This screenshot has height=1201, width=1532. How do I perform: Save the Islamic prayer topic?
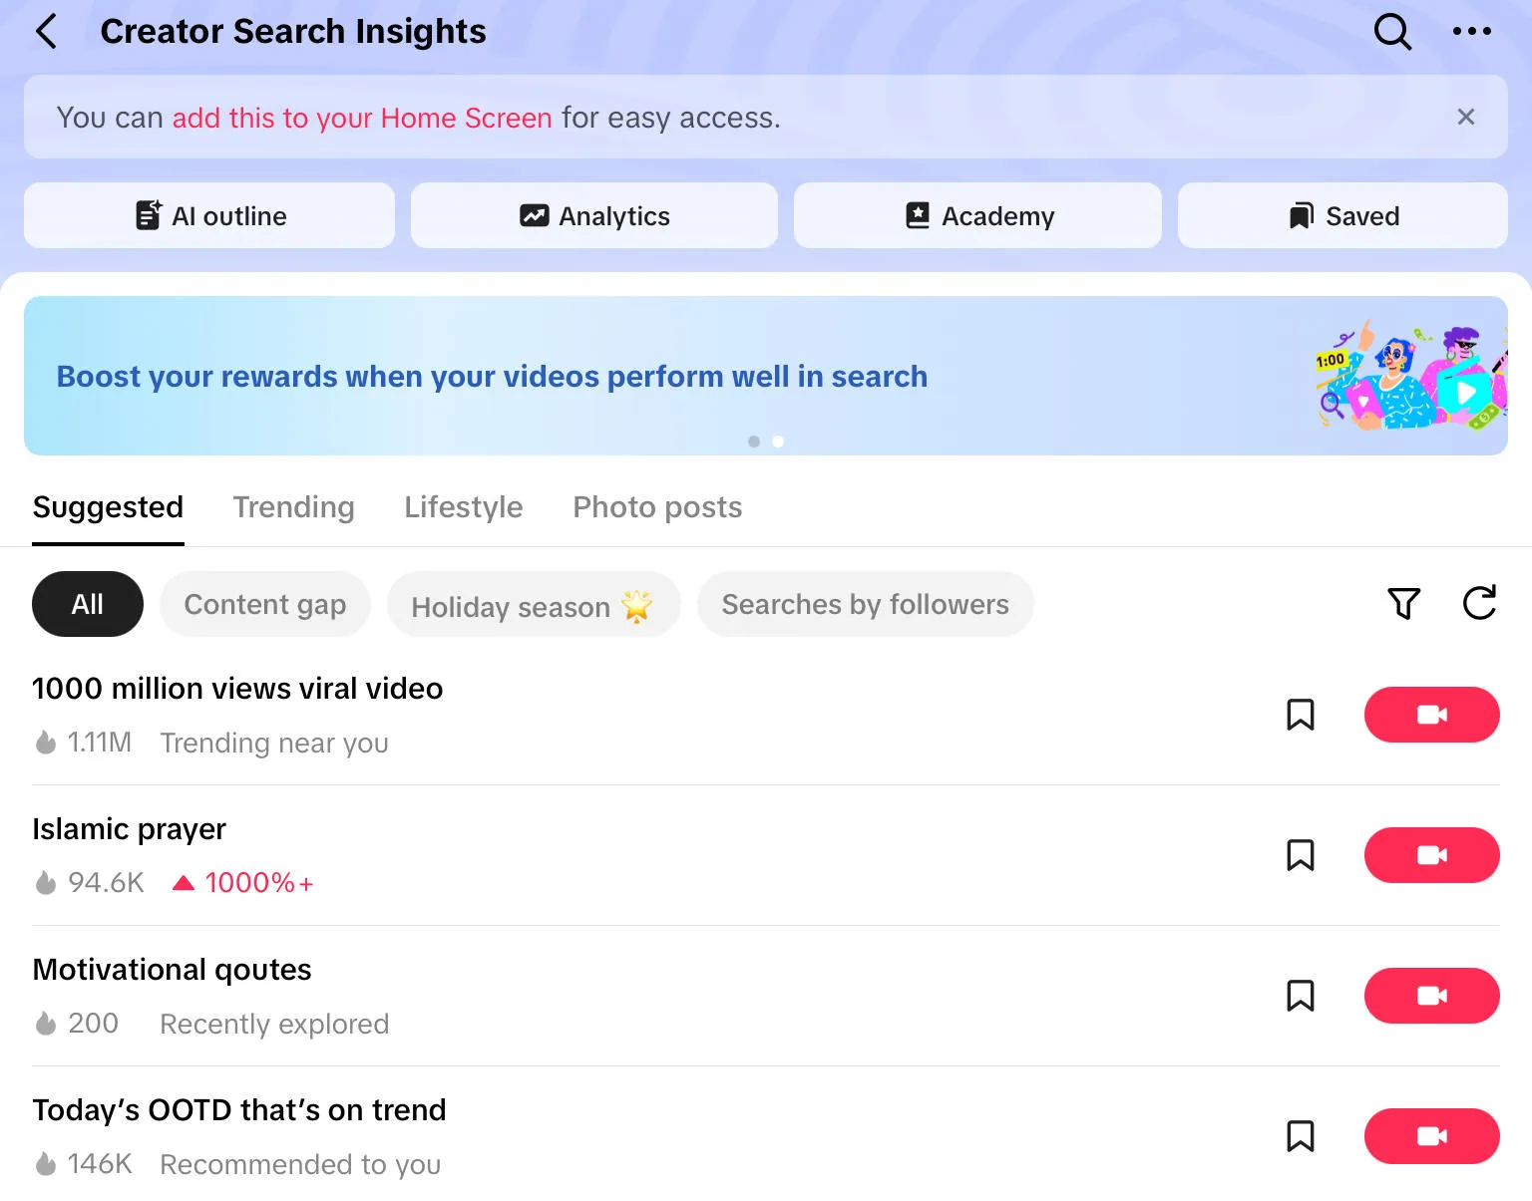(x=1300, y=855)
